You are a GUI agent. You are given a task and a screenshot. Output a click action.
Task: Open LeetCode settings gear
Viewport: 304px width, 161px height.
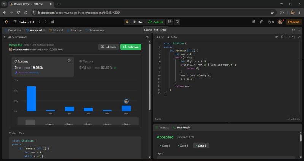262,22
